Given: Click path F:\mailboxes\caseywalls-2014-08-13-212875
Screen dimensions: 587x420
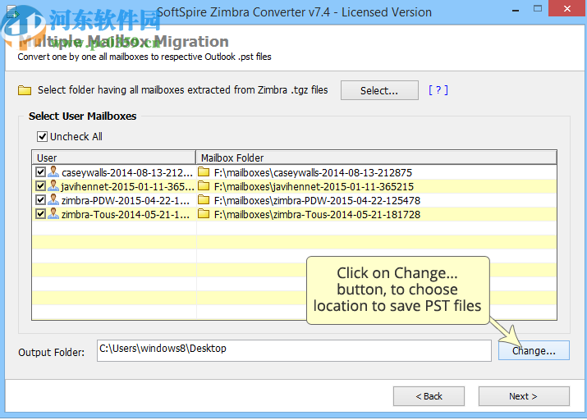Looking at the screenshot, I should (313, 172).
